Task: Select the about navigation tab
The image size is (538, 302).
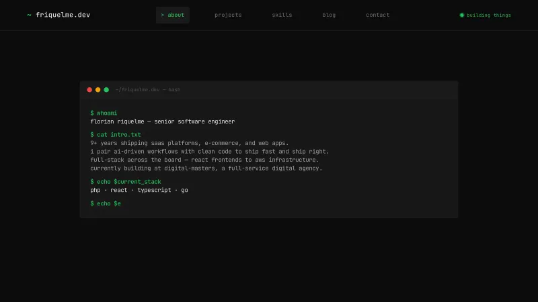Action: point(173,15)
